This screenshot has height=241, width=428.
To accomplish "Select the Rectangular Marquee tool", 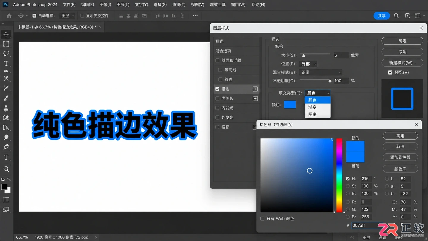I will pyautogui.click(x=6, y=44).
